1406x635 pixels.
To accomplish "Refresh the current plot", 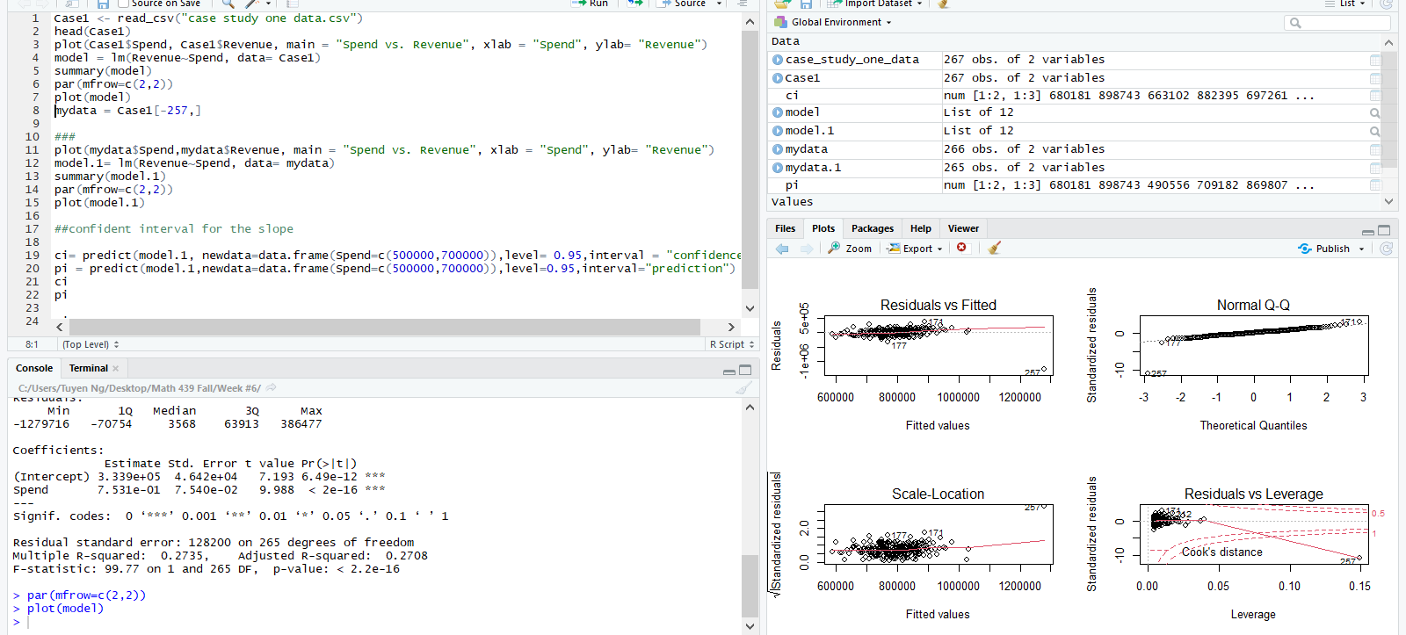I will pyautogui.click(x=1386, y=249).
